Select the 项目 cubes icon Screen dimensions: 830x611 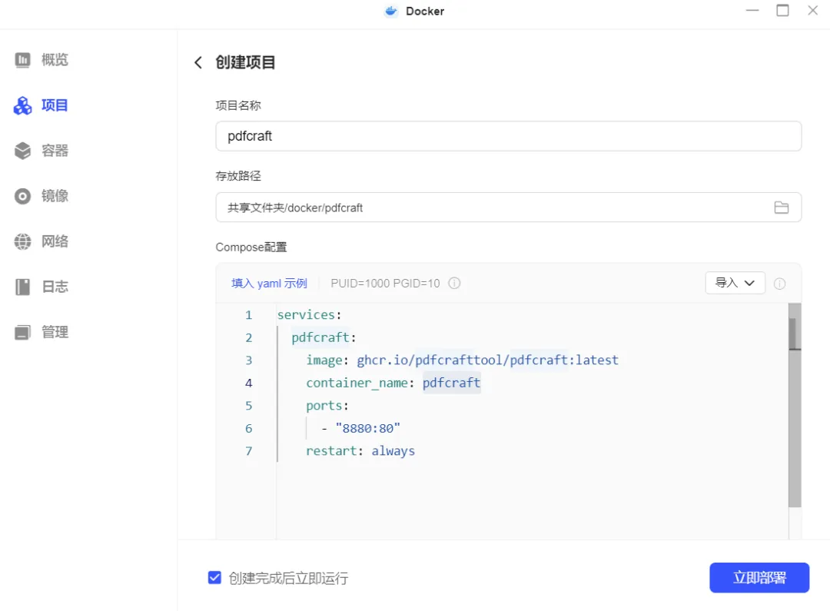pyautogui.click(x=22, y=105)
